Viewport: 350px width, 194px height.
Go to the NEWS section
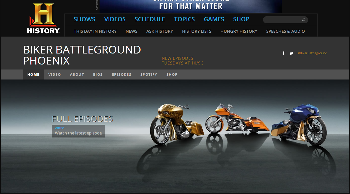point(131,31)
